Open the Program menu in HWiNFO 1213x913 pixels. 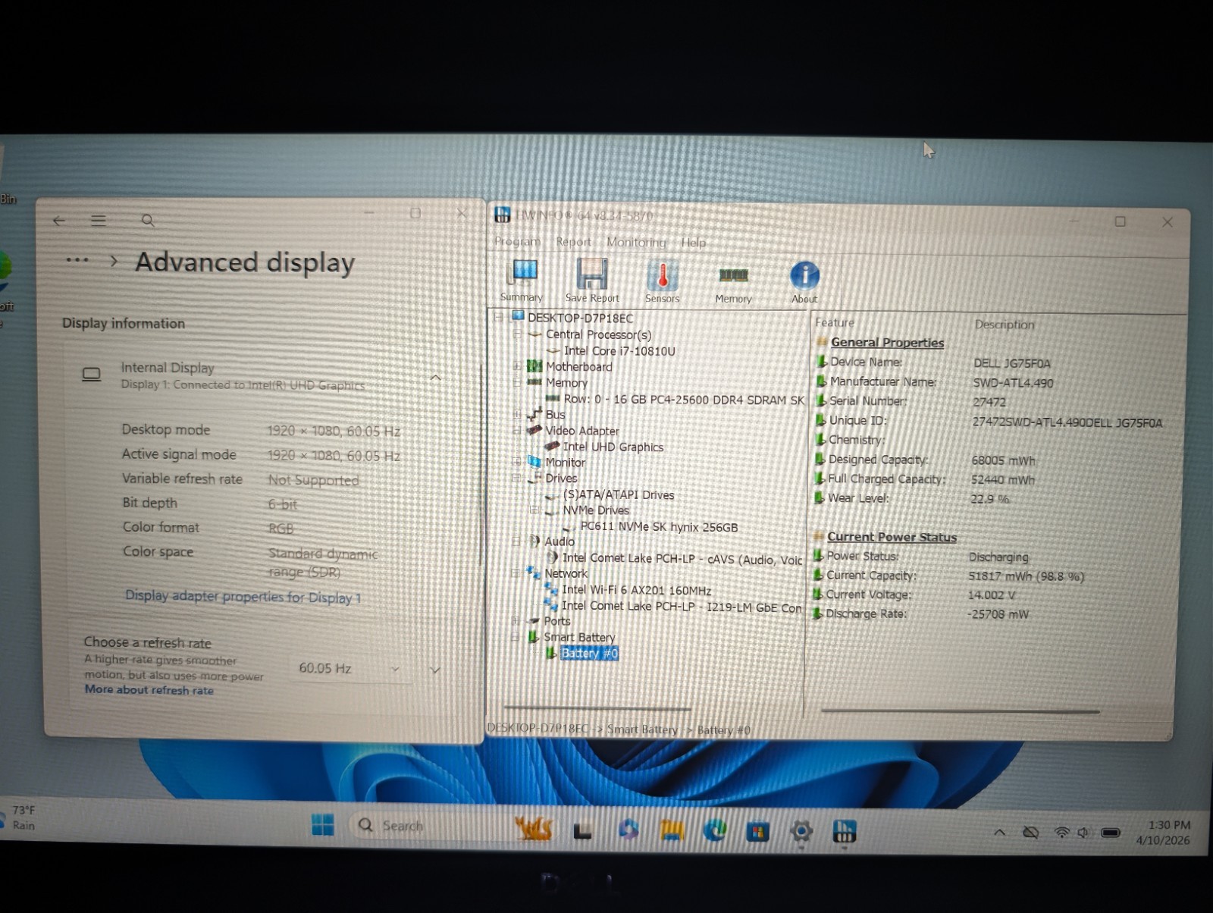point(518,242)
